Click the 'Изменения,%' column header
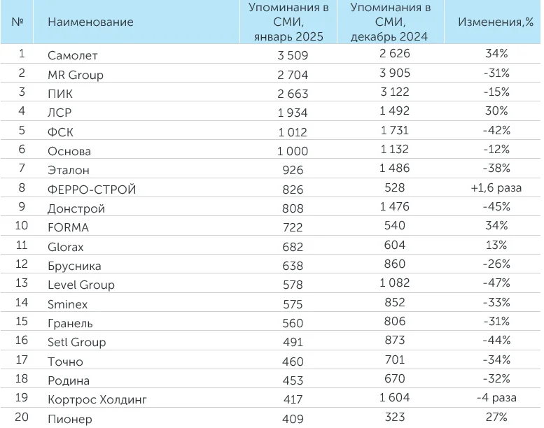 pyautogui.click(x=496, y=22)
